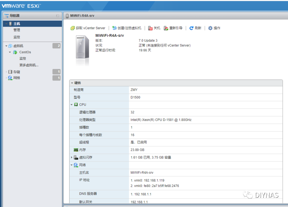Screen dimensions: 288x207
Task: Click the 刷新 refresh arrow icon
Action: pos(191,28)
